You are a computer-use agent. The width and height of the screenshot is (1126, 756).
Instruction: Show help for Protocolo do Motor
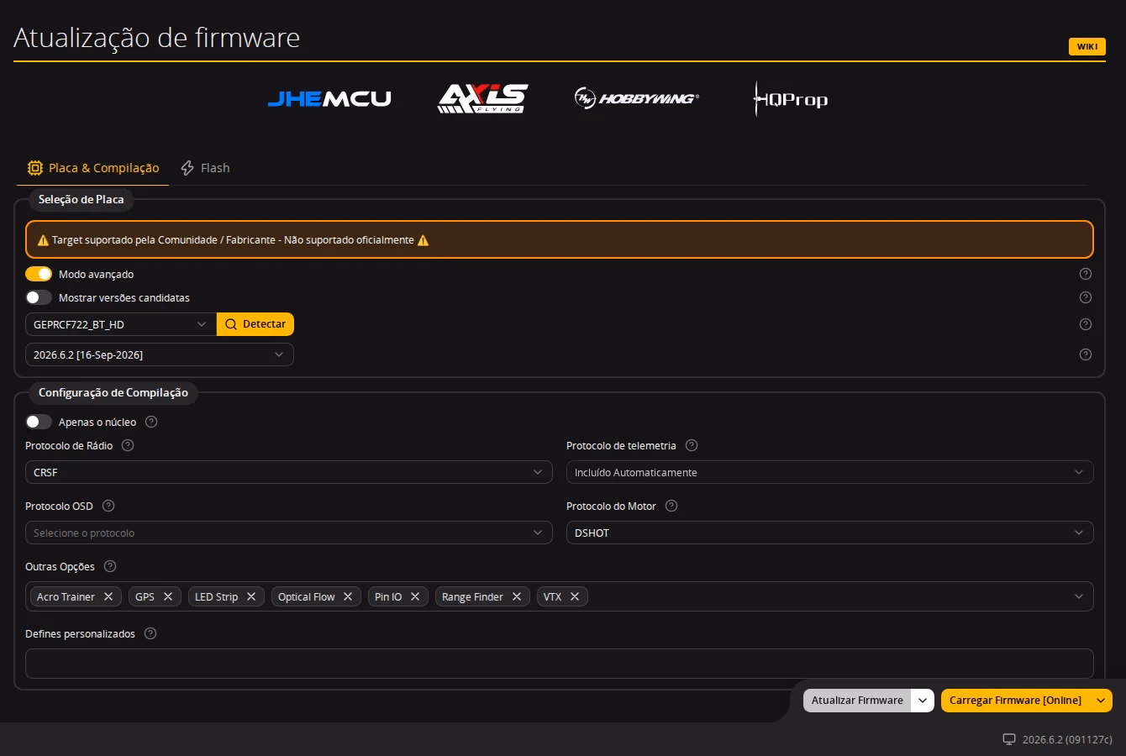[x=671, y=506]
